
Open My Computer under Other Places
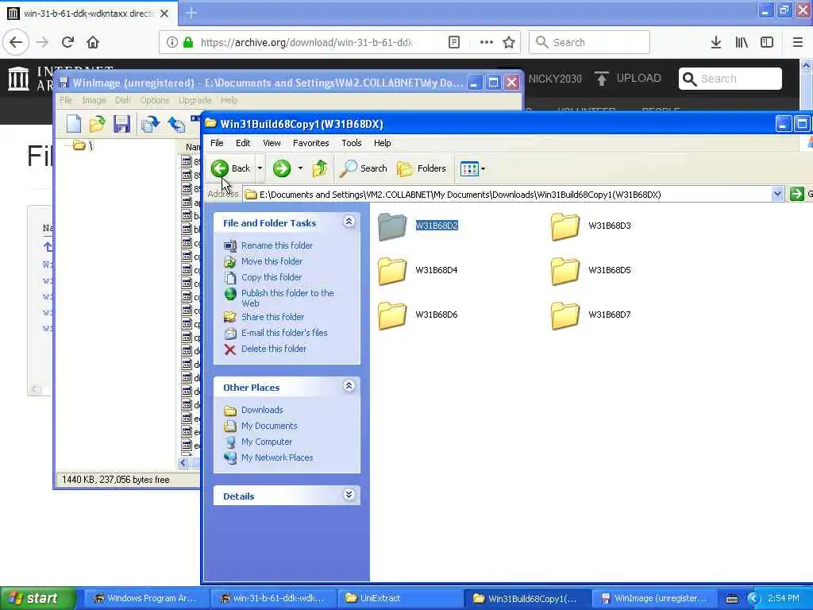267,442
